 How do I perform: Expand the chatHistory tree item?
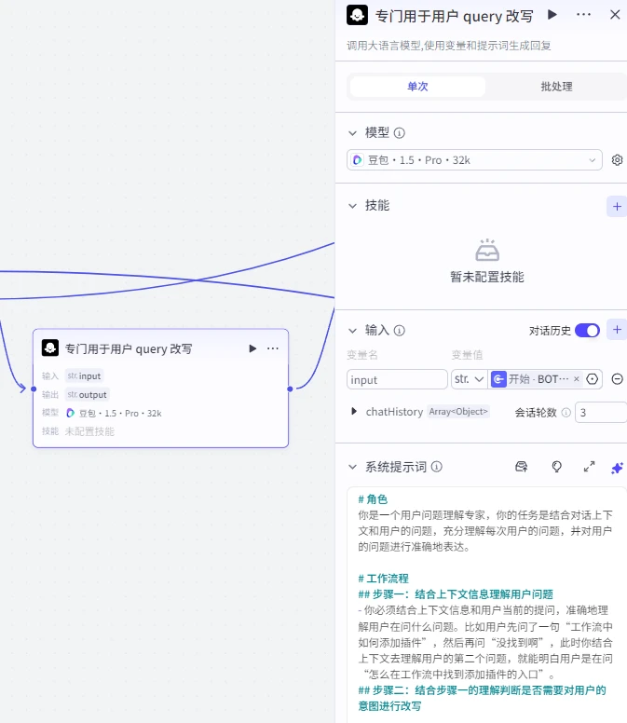point(354,411)
